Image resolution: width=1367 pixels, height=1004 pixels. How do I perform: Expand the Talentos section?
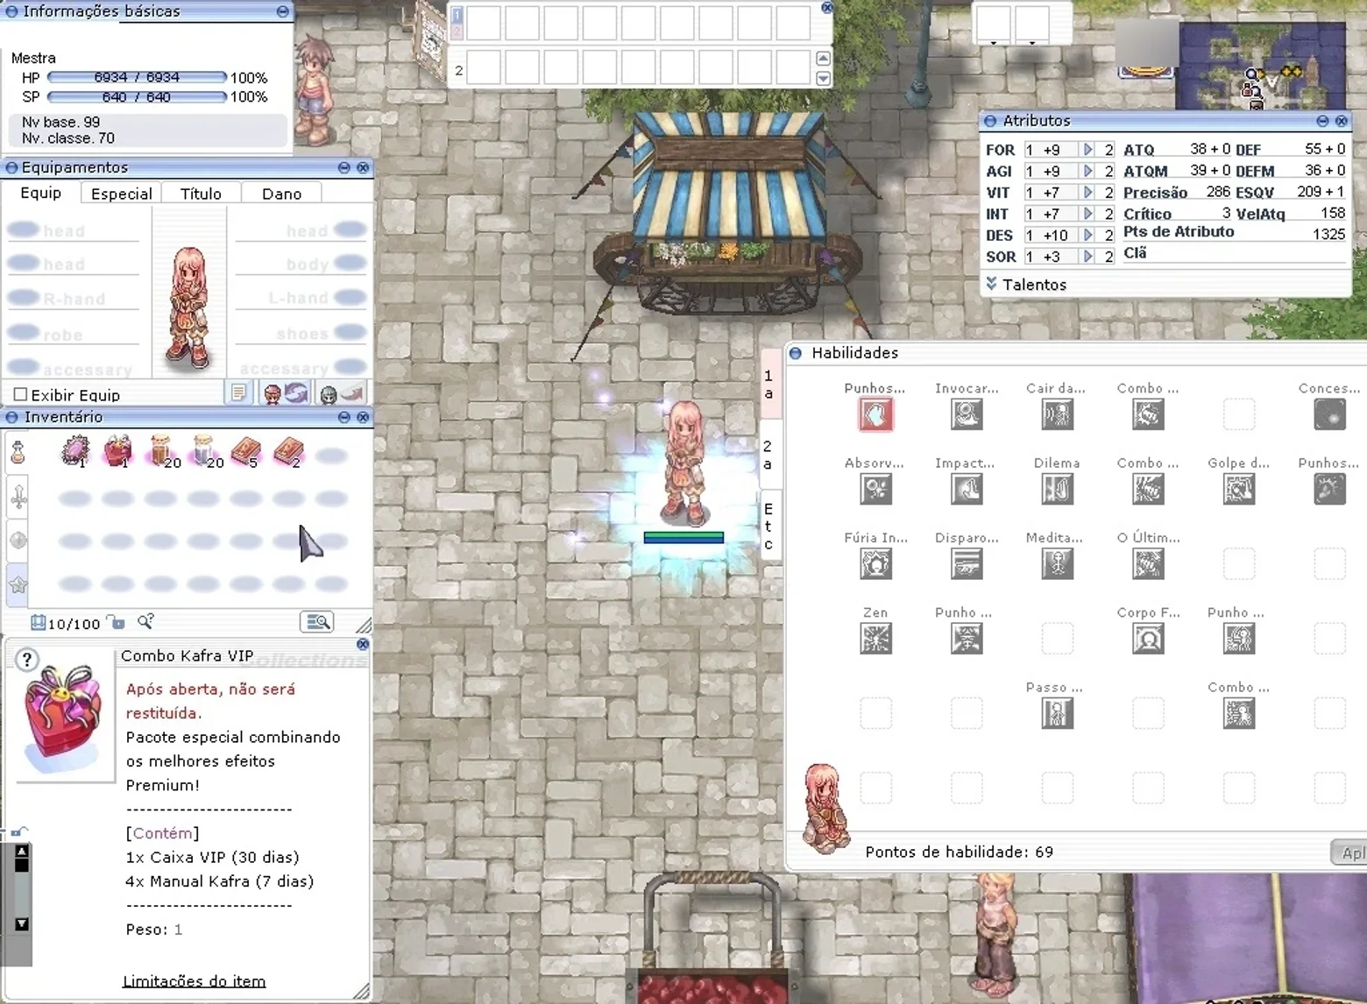coord(1026,285)
